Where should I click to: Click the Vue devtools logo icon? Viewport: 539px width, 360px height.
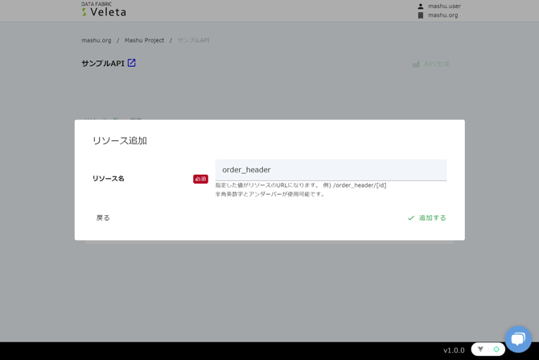(481, 350)
